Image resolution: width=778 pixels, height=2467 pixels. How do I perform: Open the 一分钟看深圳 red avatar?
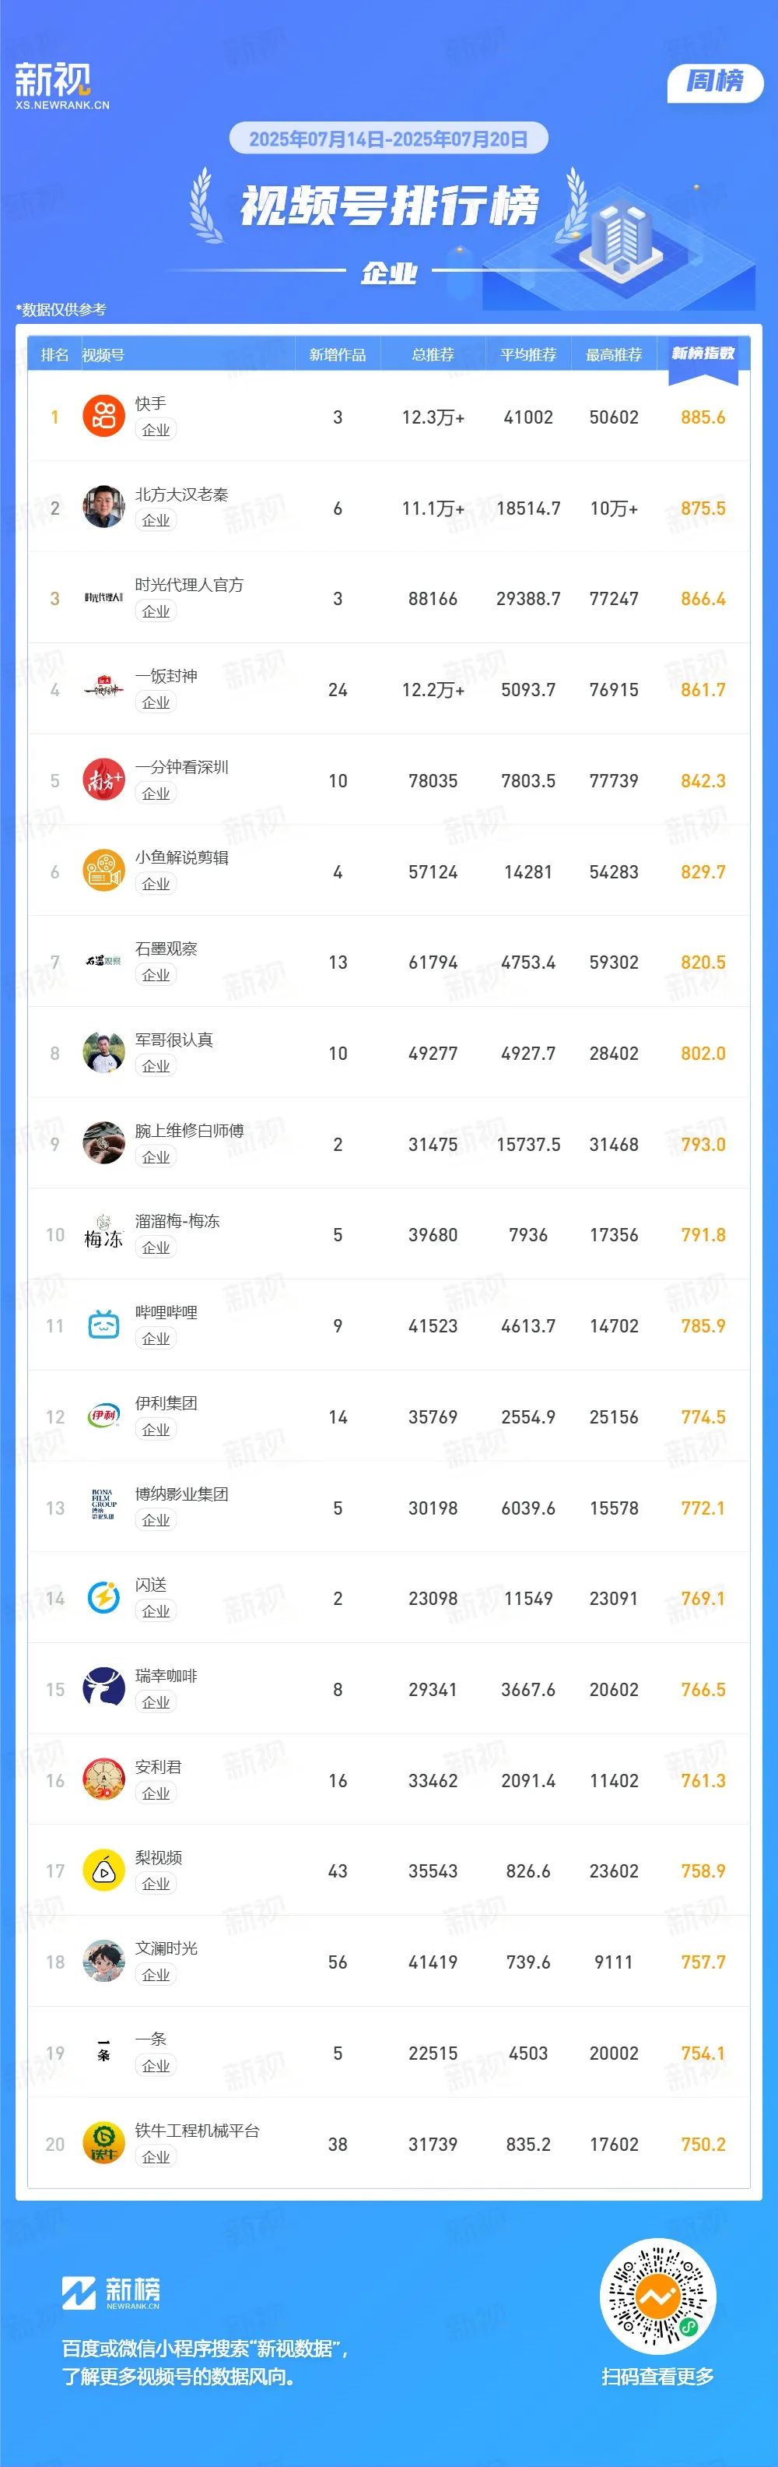click(103, 780)
